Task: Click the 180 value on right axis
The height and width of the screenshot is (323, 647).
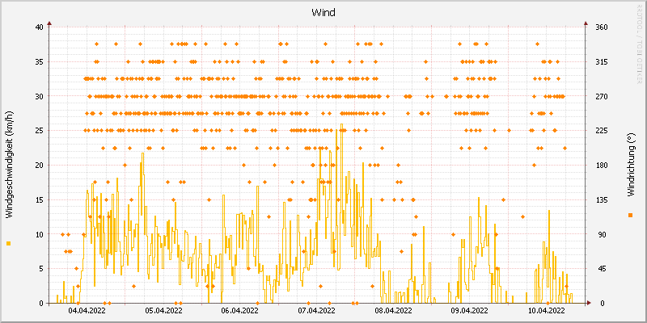Action: tap(602, 166)
